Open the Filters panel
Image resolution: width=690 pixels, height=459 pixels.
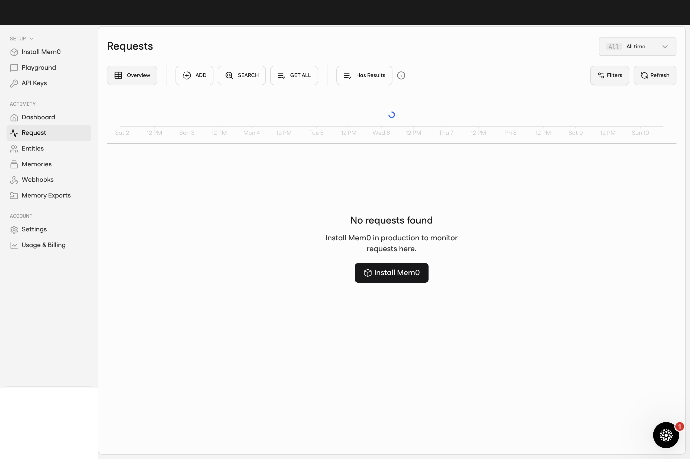click(x=609, y=75)
